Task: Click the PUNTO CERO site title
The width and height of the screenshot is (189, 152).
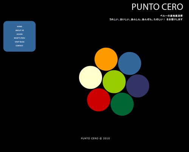Action: point(157,7)
